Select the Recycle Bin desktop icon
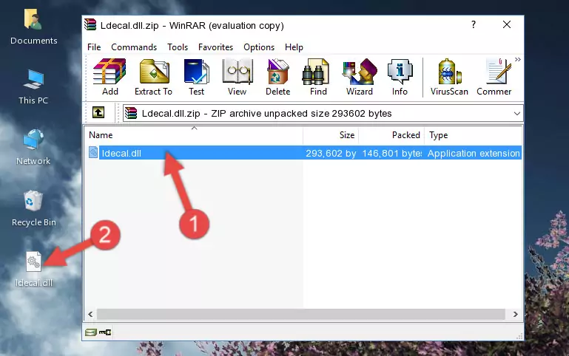 tap(34, 208)
